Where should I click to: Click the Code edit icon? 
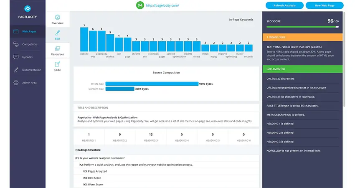(58, 64)
